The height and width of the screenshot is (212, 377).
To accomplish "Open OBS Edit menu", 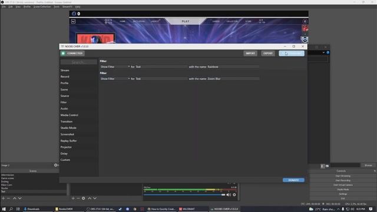I will point(11,6).
